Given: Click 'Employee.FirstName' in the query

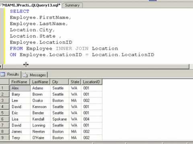Looking at the screenshot, I should point(39,18).
